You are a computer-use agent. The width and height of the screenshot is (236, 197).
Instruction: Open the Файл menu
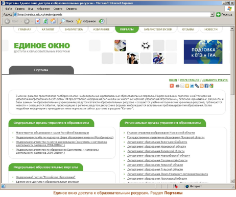9,9
